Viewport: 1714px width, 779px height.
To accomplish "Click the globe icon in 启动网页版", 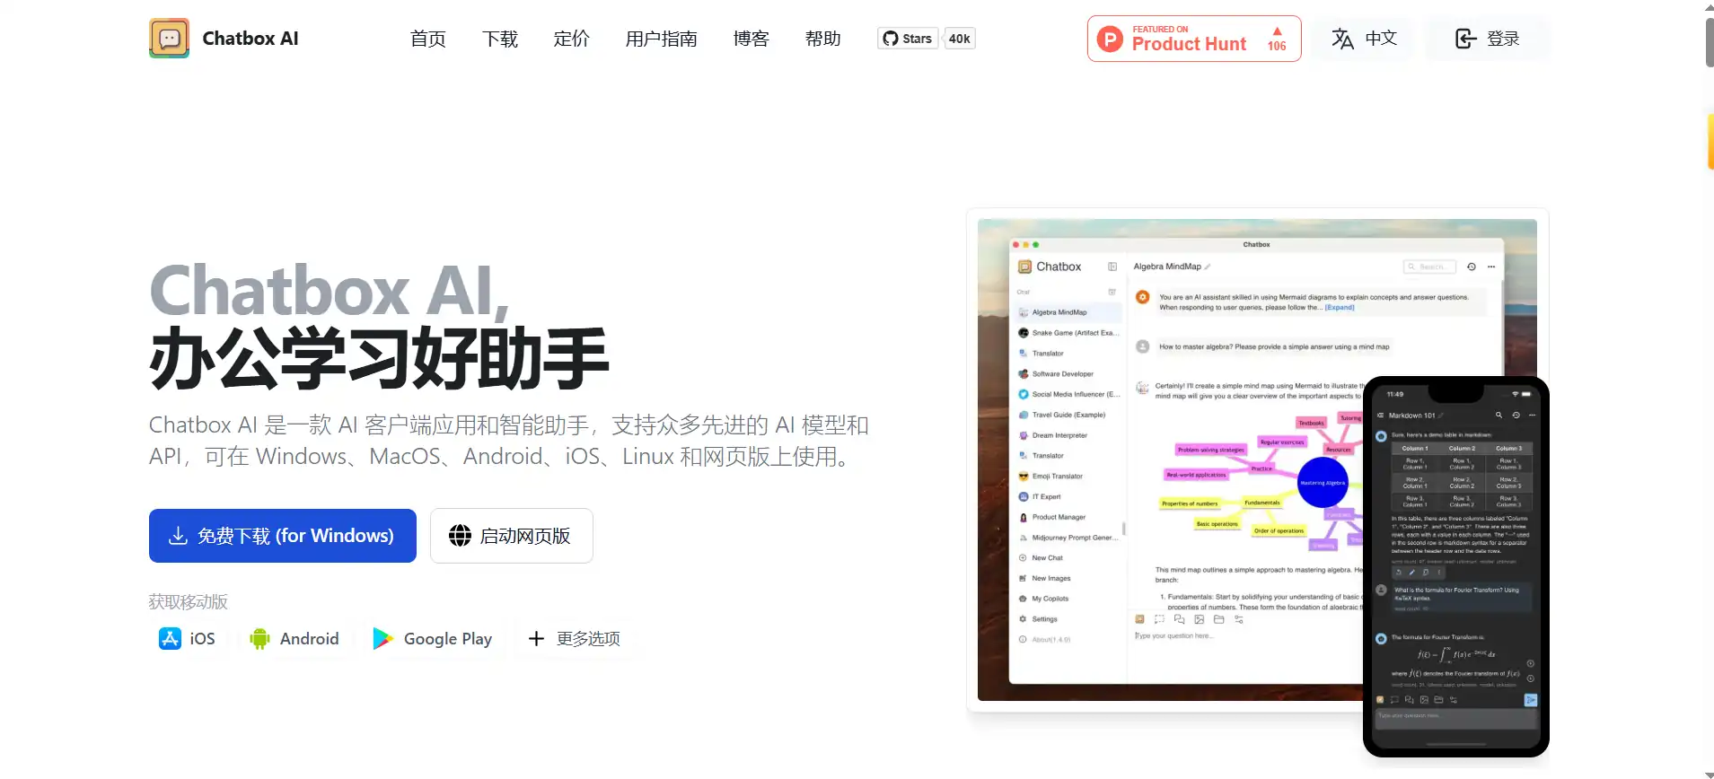I will [x=460, y=536].
